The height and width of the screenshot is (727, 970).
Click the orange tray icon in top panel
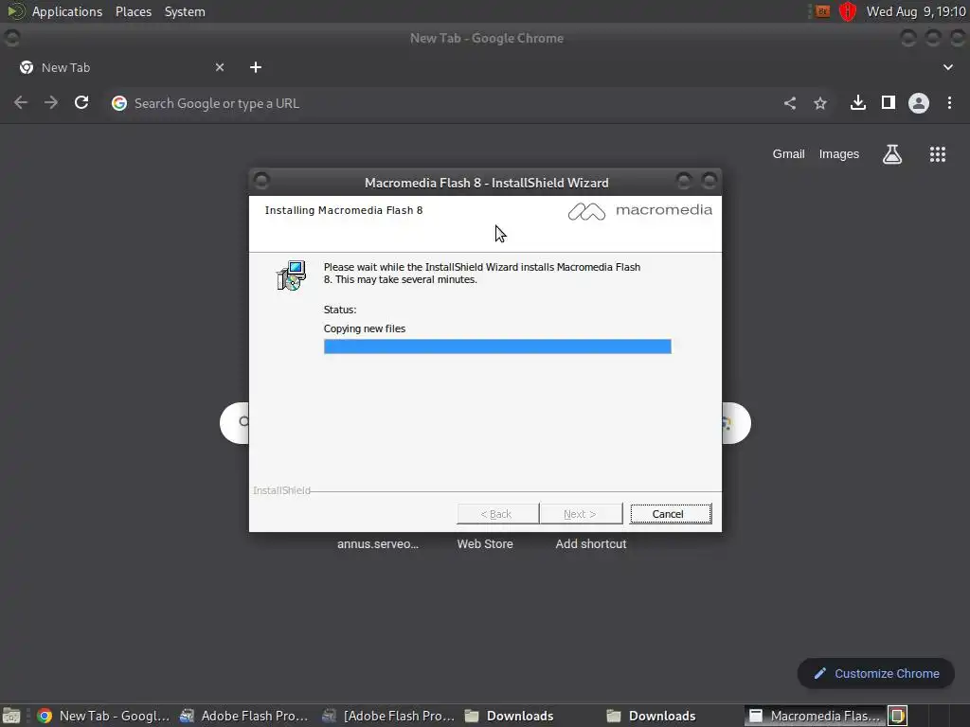822,11
